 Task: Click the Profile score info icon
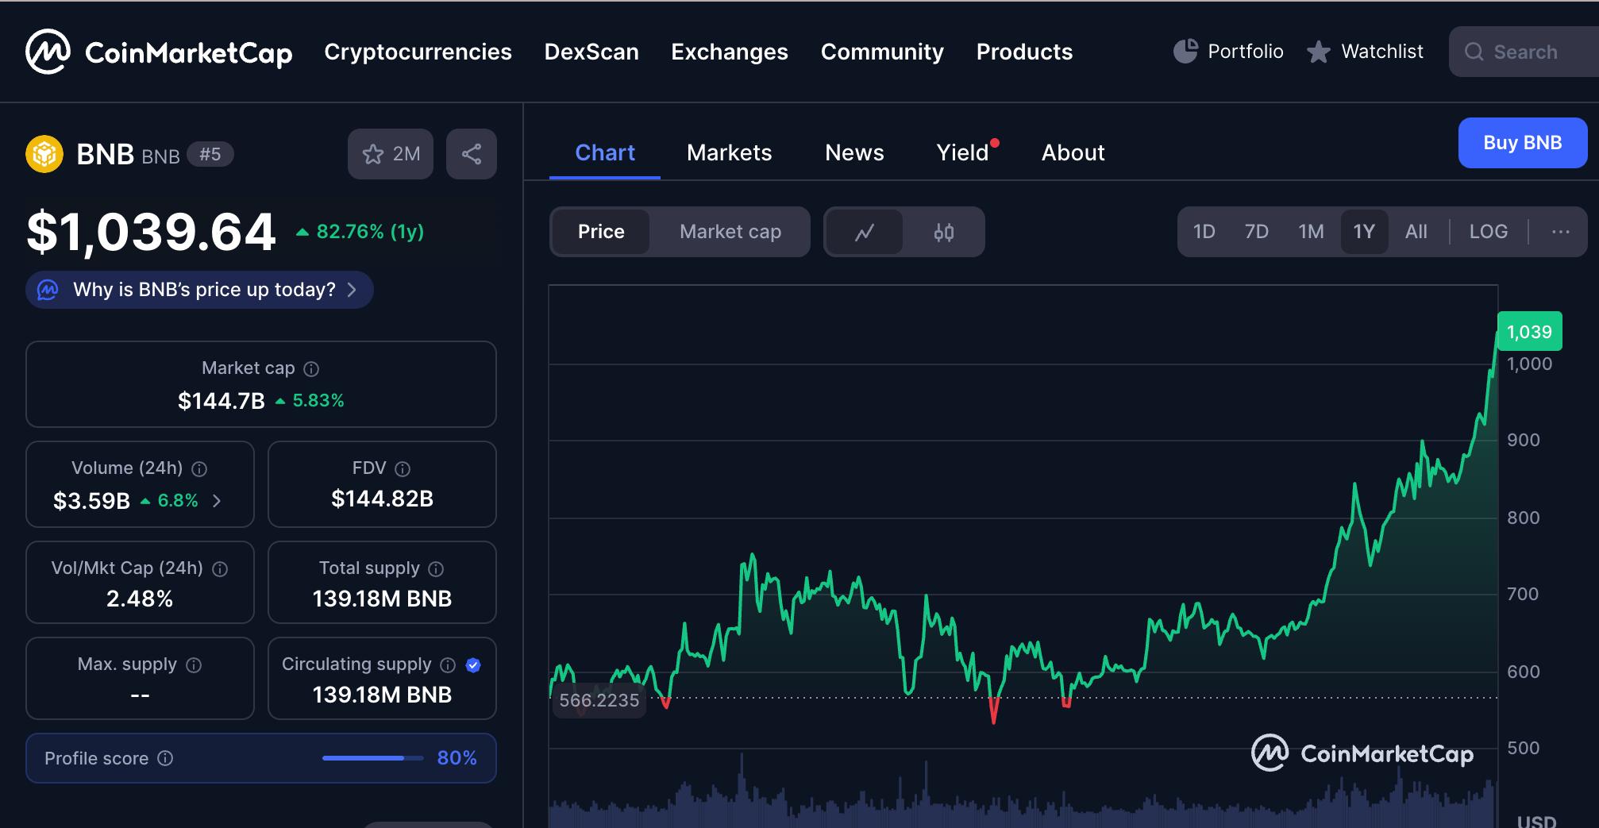click(165, 758)
